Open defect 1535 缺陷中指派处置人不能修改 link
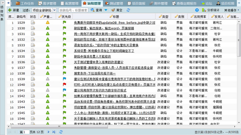The height and width of the screenshot is (135, 241). (92, 57)
